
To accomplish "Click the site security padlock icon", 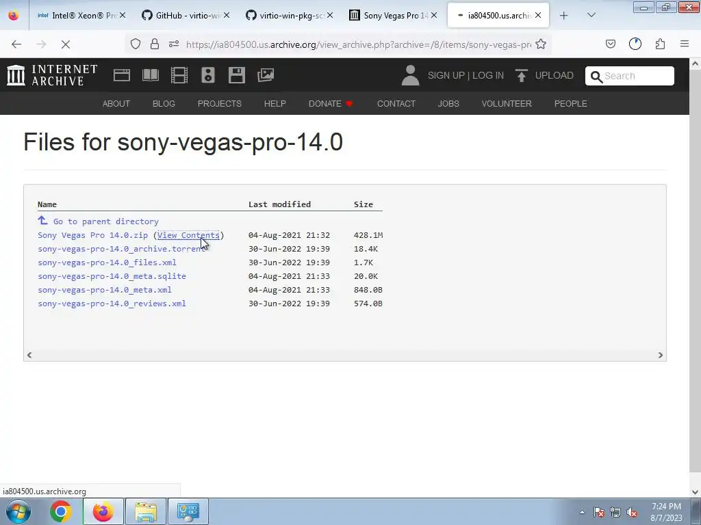I will coord(155,44).
